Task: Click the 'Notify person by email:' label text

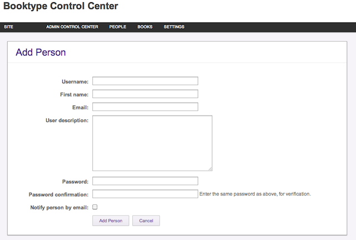Action: tap(60, 208)
